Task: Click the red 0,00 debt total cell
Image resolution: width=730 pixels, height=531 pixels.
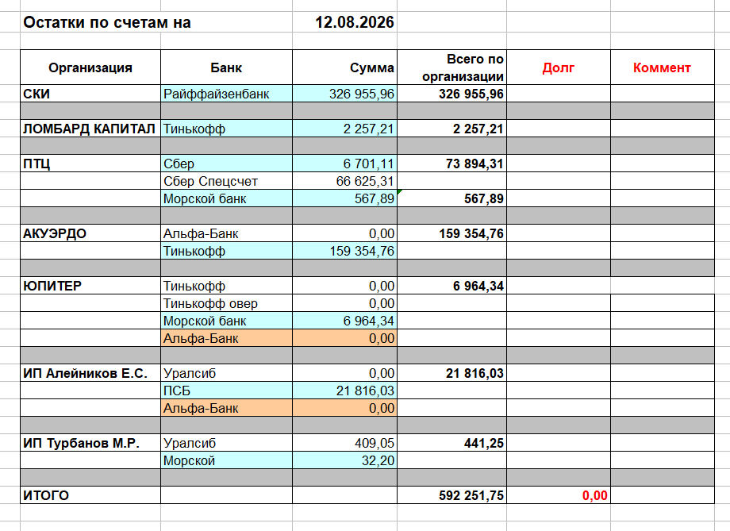Action: coord(558,495)
